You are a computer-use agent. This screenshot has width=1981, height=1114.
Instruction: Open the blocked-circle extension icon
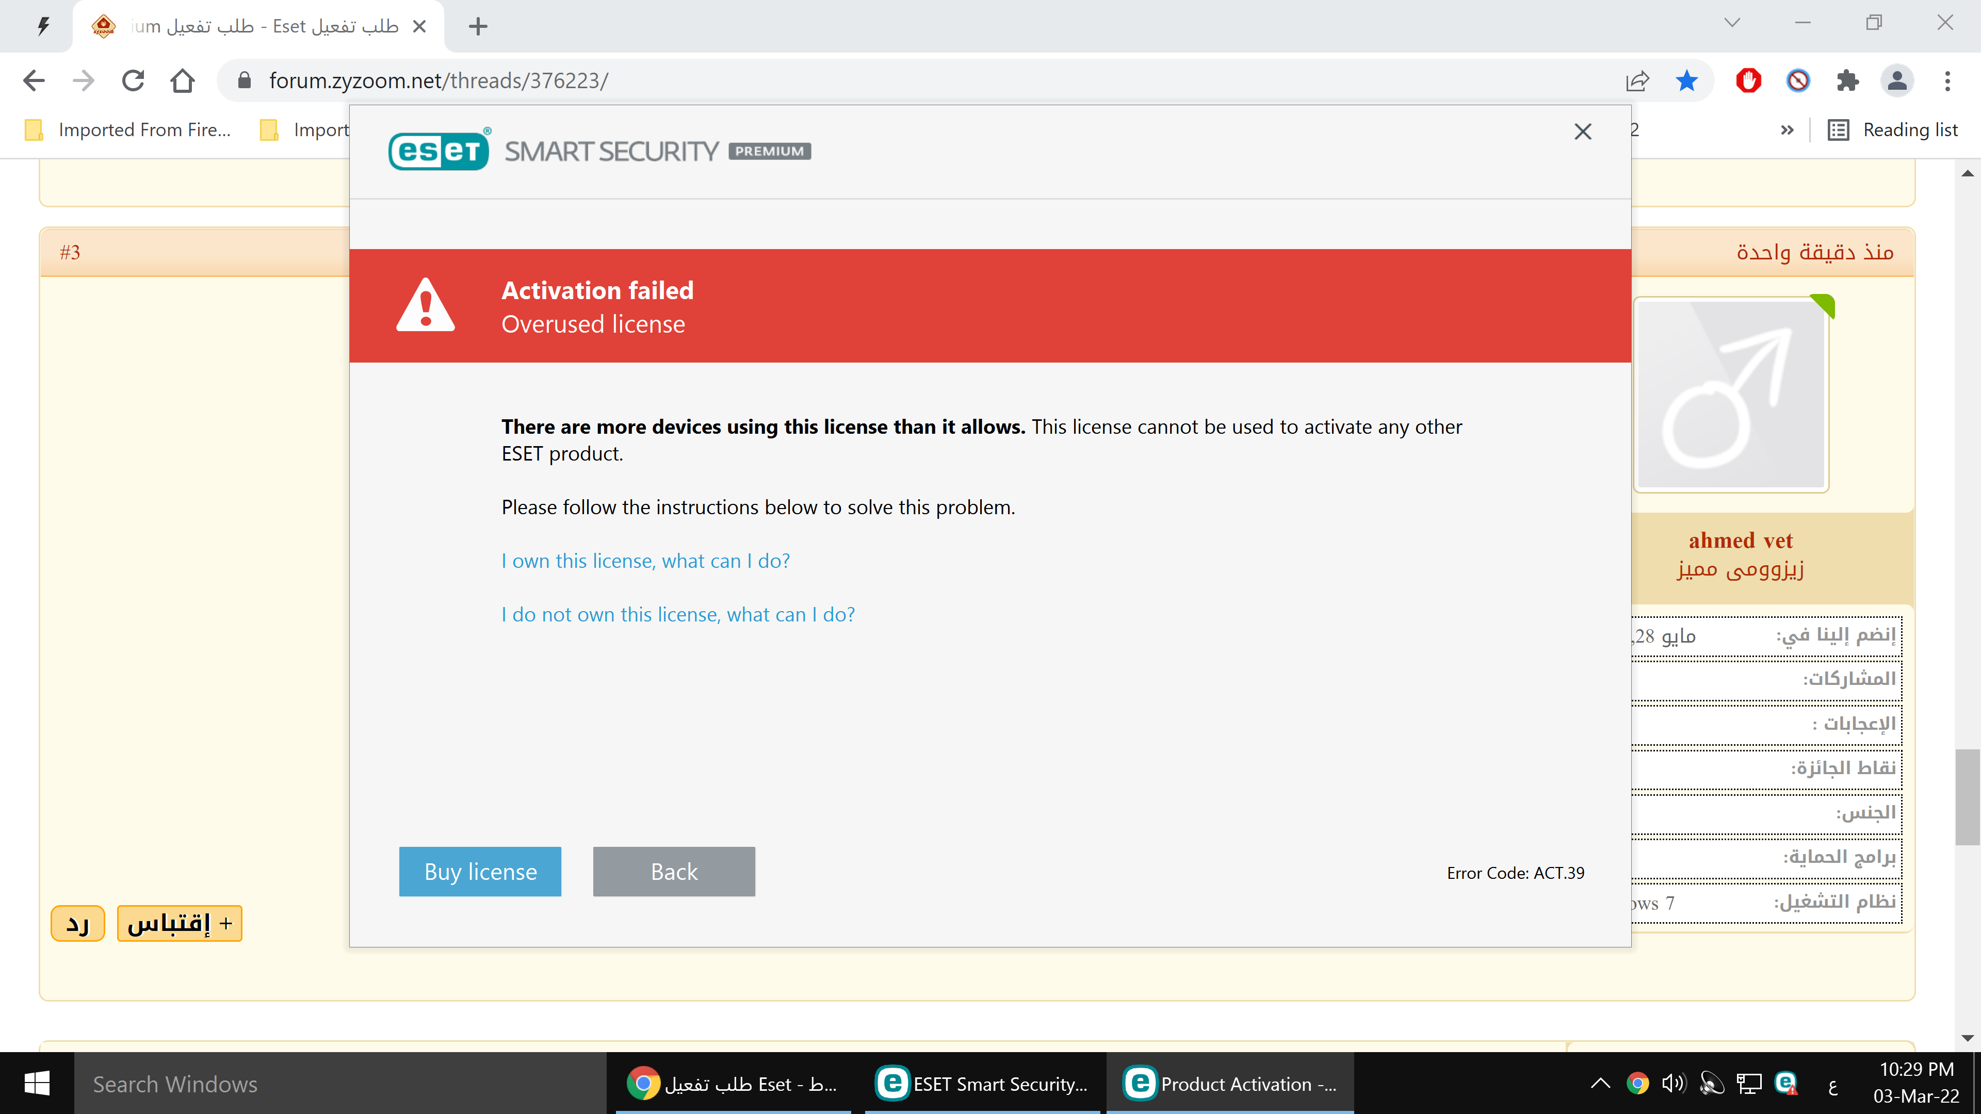click(1798, 81)
